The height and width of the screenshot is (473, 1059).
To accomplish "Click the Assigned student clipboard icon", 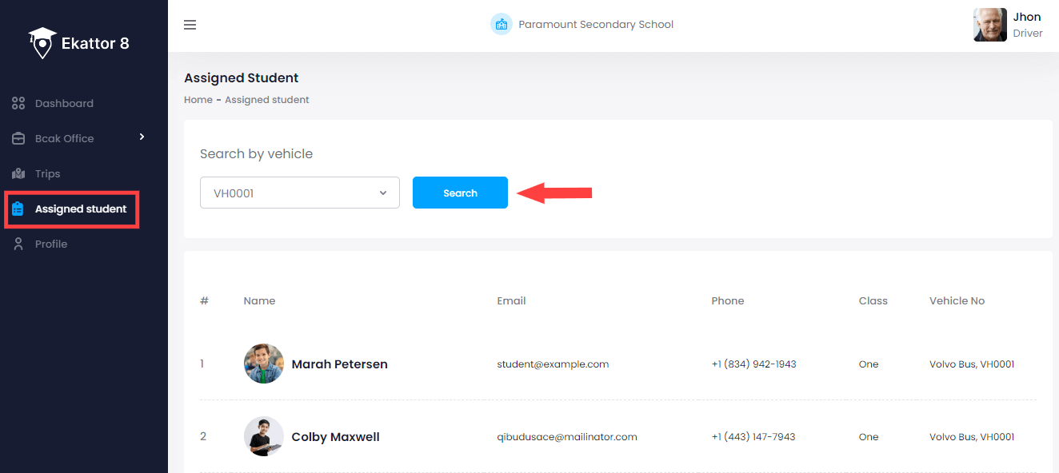I will [x=18, y=209].
